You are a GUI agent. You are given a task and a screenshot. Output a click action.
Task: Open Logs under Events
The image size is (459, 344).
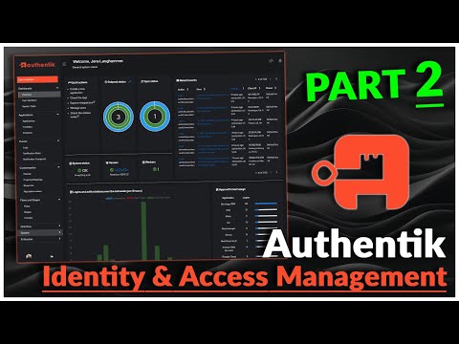pyautogui.click(x=26, y=147)
